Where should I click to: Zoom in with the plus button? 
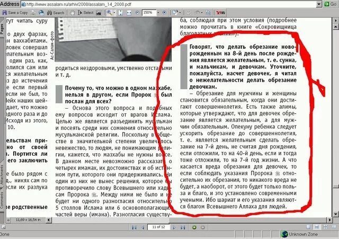(x=164, y=13)
